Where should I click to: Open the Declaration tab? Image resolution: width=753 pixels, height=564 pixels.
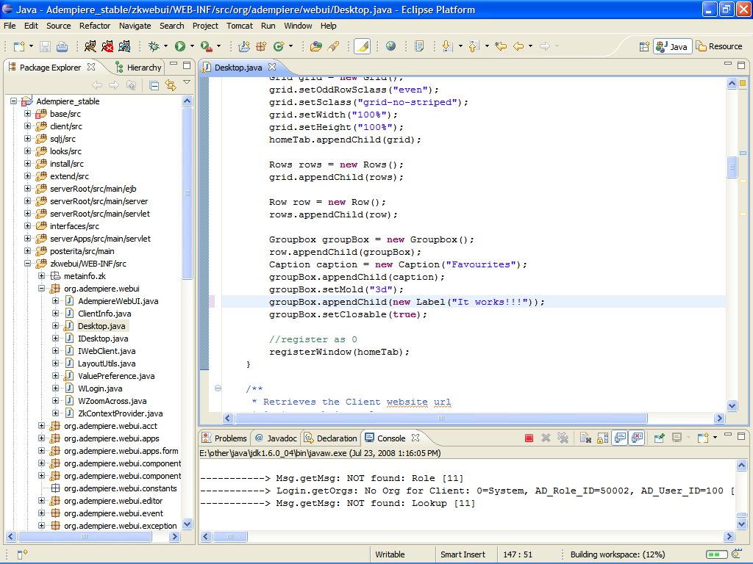click(x=330, y=438)
